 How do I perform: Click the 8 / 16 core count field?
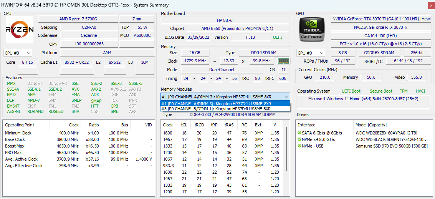coord(28,63)
